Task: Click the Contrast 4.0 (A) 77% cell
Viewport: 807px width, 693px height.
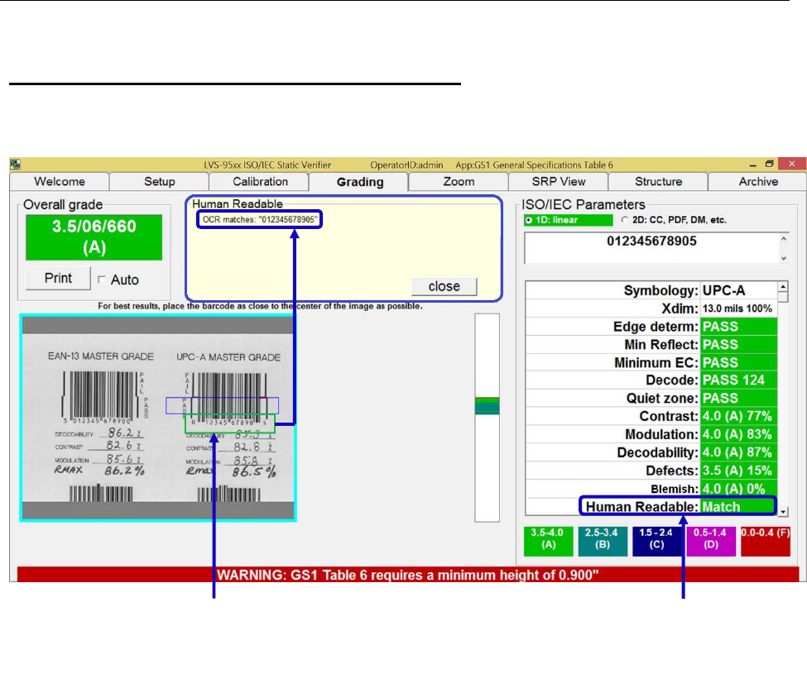Action: click(x=738, y=416)
